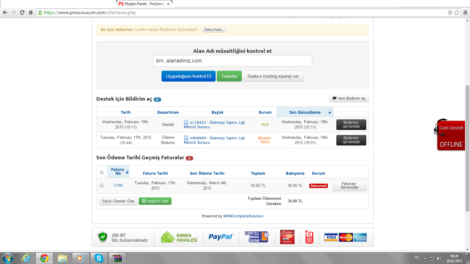Screen dimensions: 470x264
Task: Click the browser forward arrow
Action: coord(14,13)
